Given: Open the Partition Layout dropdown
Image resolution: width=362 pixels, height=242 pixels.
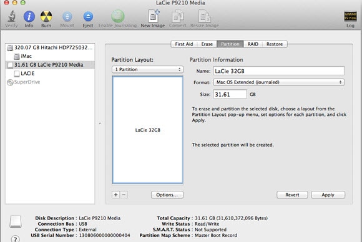Looking at the screenshot, I should point(147,69).
